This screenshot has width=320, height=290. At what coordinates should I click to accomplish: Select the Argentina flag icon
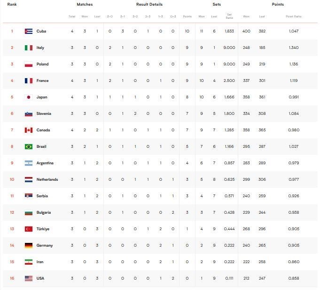28,163
